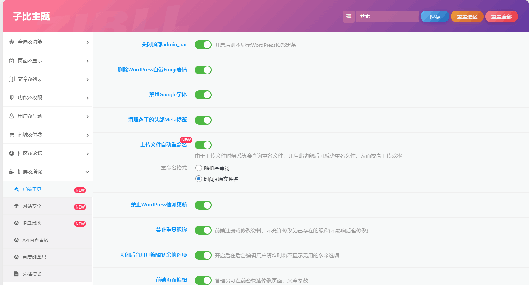Image resolution: width=529 pixels, height=285 pixels.
Task: Open 网站安全 submenu item
Action: (x=48, y=206)
